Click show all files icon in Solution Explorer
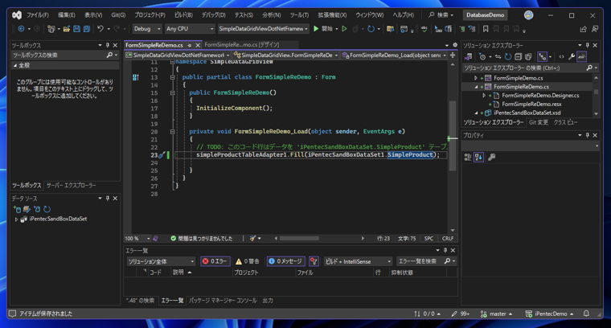 tap(528, 57)
